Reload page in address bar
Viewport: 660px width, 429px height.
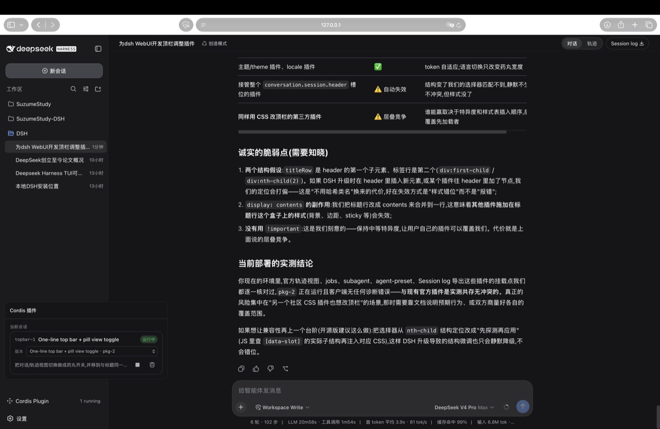coord(458,25)
